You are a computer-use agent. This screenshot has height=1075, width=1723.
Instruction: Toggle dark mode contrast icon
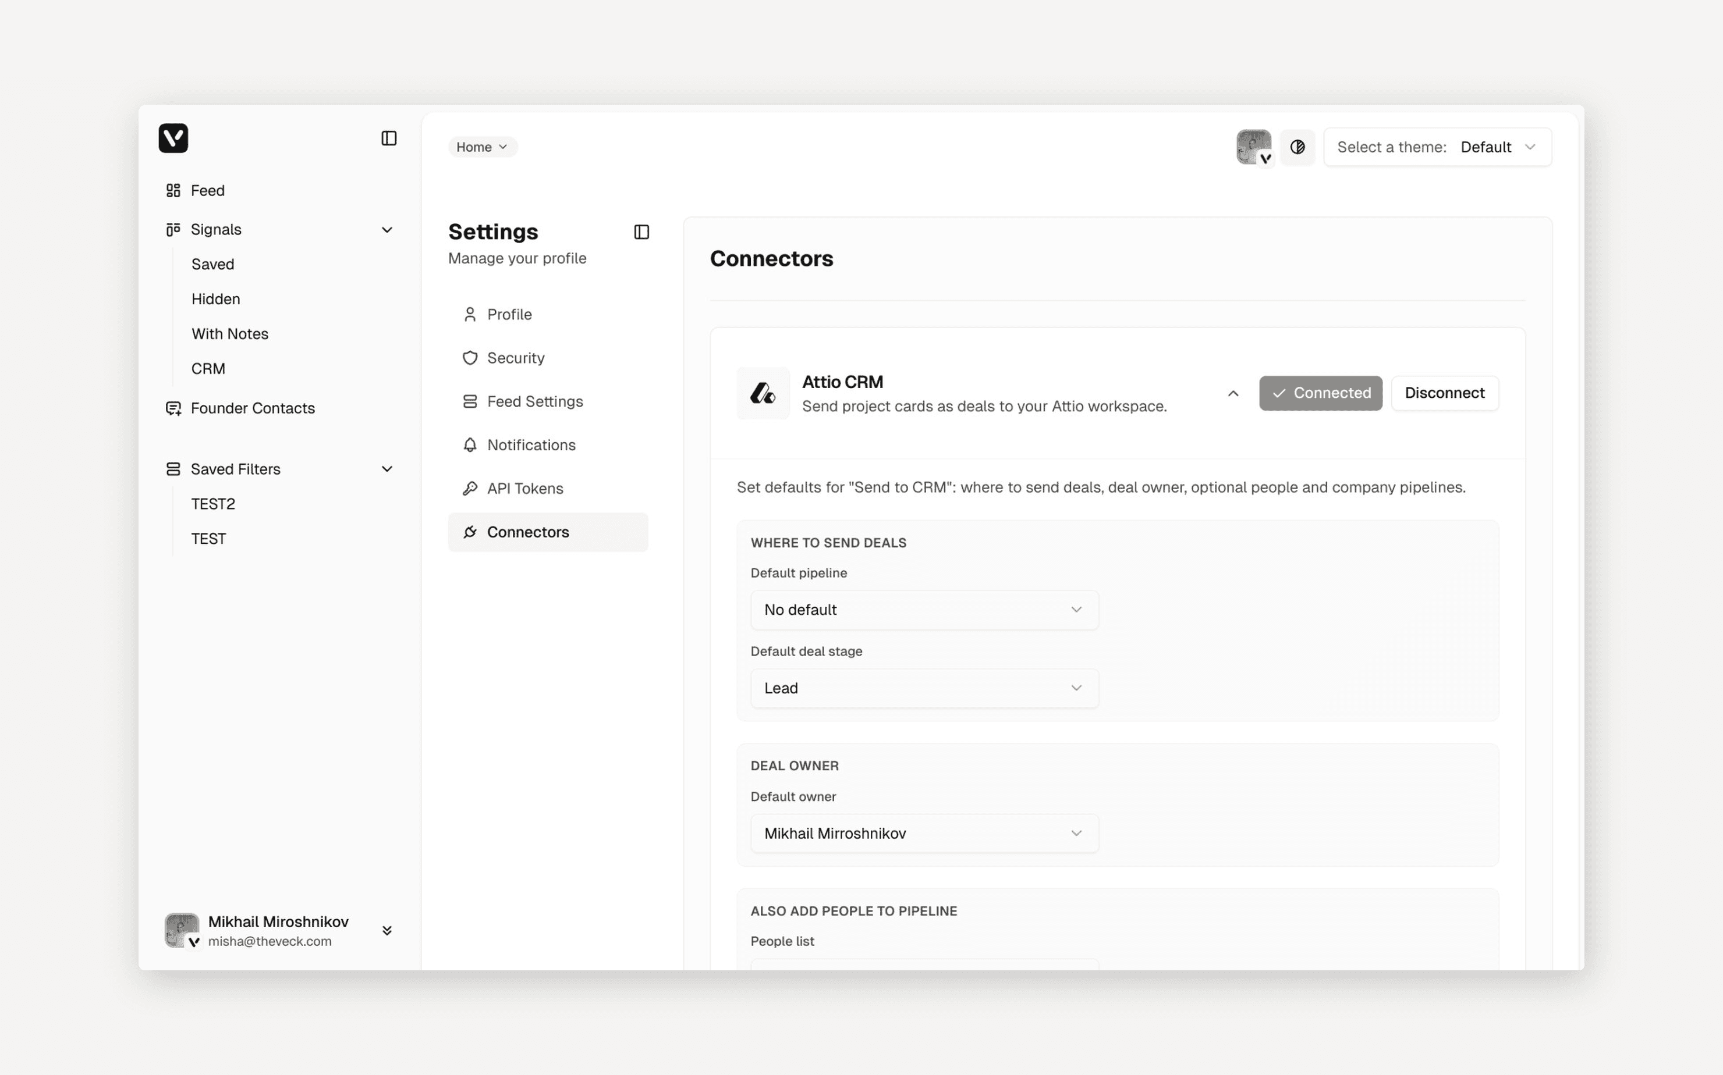click(1297, 147)
